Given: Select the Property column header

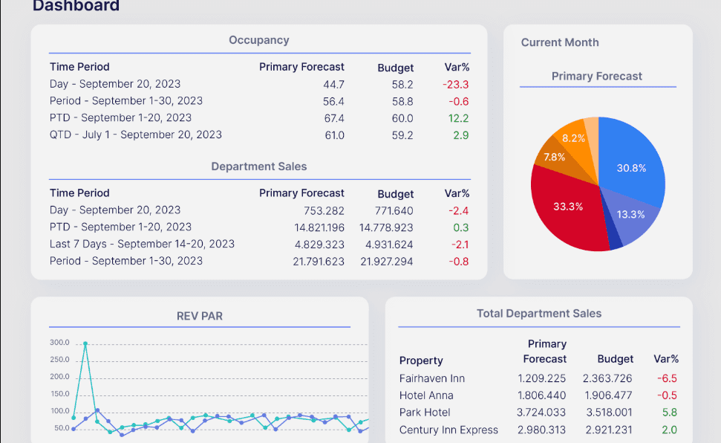Looking at the screenshot, I should coord(421,360).
